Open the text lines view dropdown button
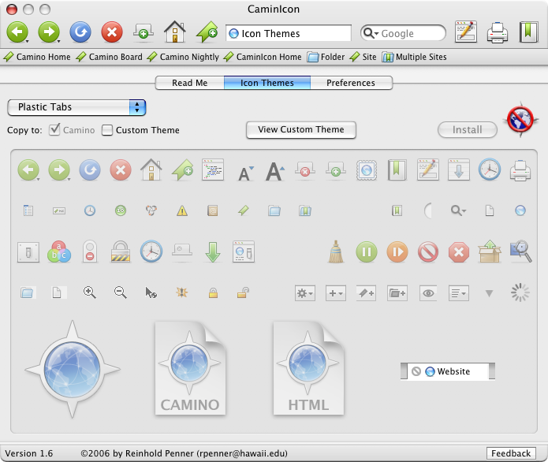The image size is (548, 462). [x=459, y=292]
